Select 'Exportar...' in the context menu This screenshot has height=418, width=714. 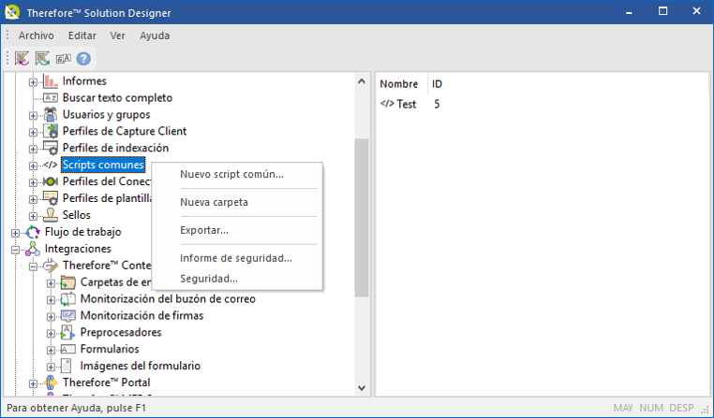point(204,230)
